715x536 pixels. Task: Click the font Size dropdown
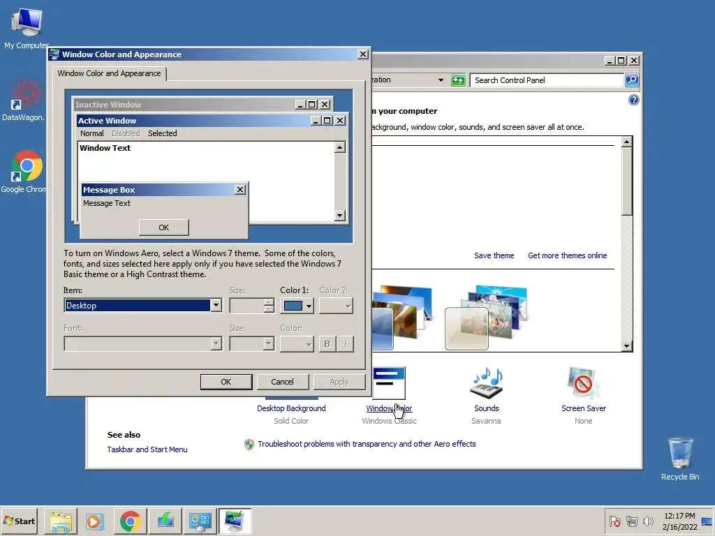pyautogui.click(x=251, y=343)
